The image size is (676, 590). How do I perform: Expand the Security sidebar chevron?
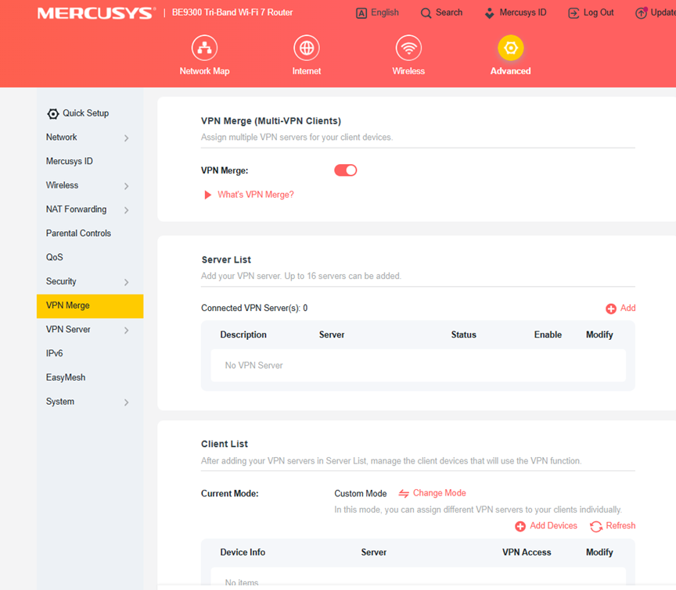point(126,282)
